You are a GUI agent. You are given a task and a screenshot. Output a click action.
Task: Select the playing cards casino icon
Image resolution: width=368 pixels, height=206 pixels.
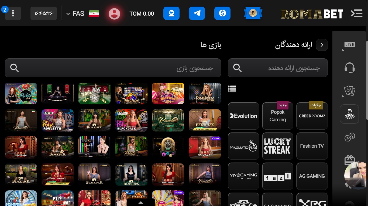349,91
